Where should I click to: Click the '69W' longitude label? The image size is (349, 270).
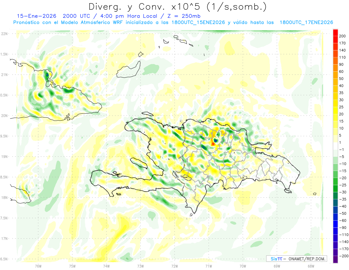(277, 266)
